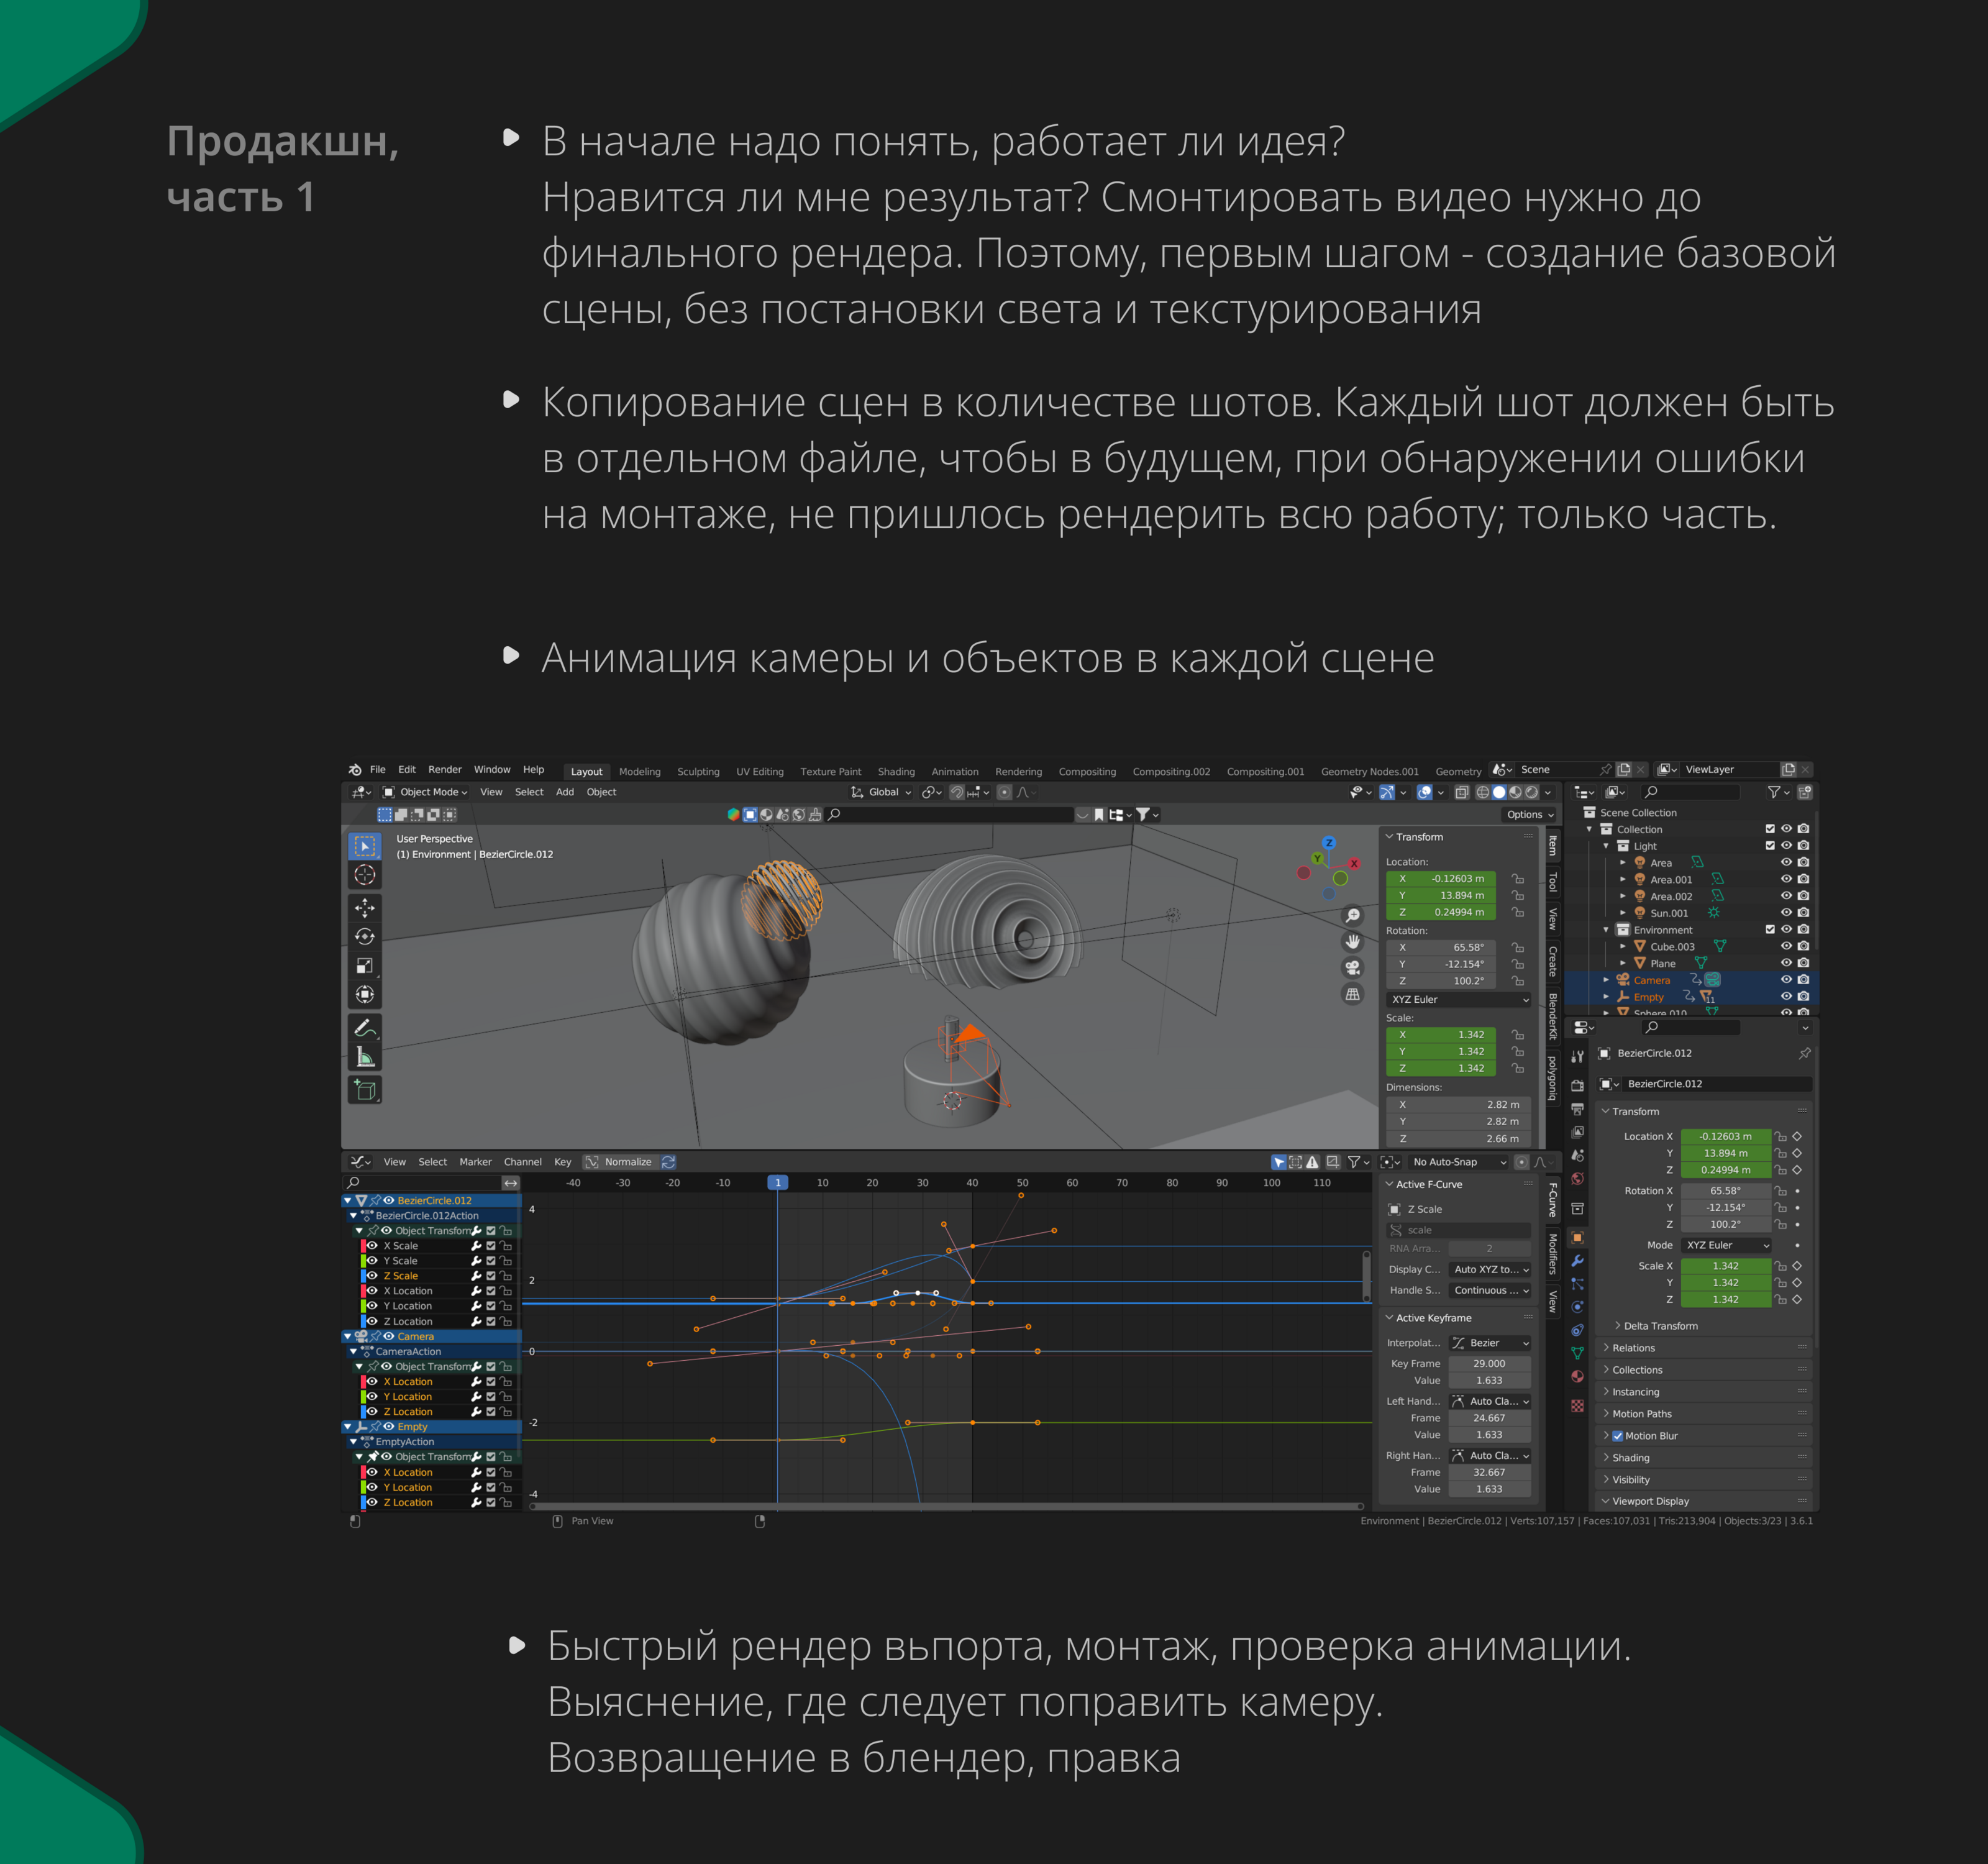Open the Render menu in the top bar
The width and height of the screenshot is (1988, 1864).
click(x=446, y=769)
